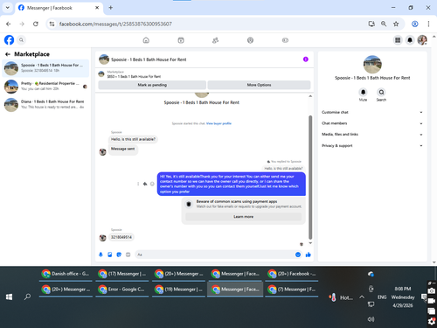Open Chrome three-dot menu
Viewport: 437px width, 328px height.
point(428,24)
